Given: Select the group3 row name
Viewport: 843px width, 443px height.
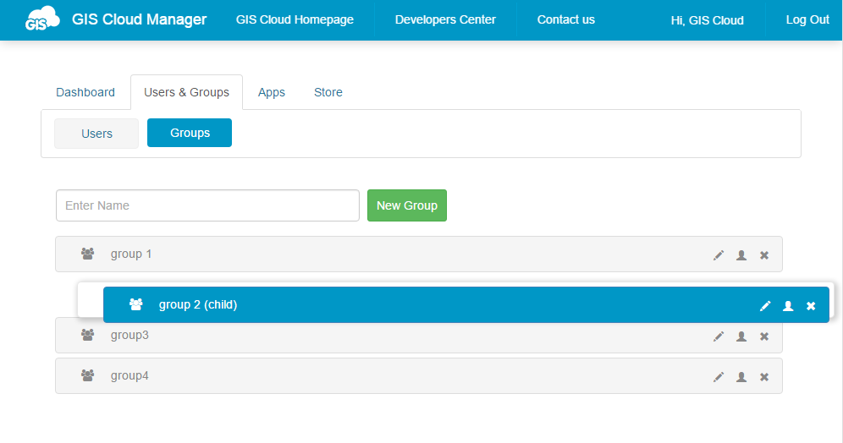Looking at the screenshot, I should click(129, 335).
